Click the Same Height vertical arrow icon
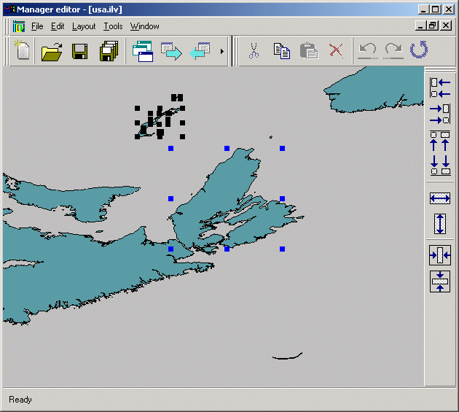Screen dimensions: 459x412 coord(440,223)
